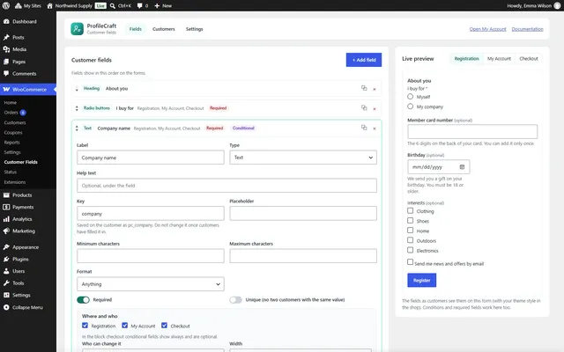The height and width of the screenshot is (352, 564).
Task: Toggle the Required switch off
Action: click(83, 300)
